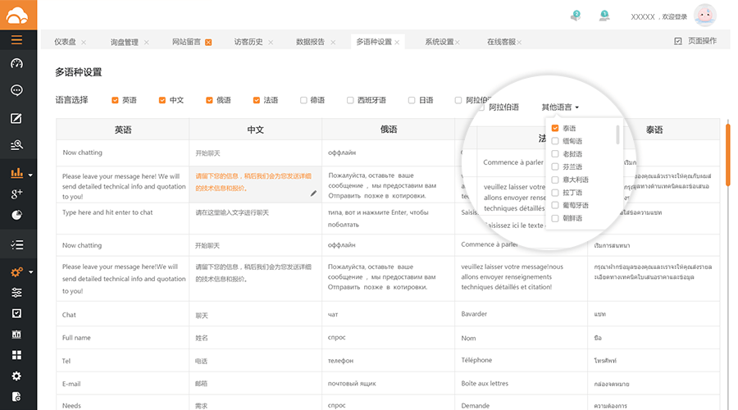
Task: Check 拉丁语 in the other-languages list
Action: [555, 193]
